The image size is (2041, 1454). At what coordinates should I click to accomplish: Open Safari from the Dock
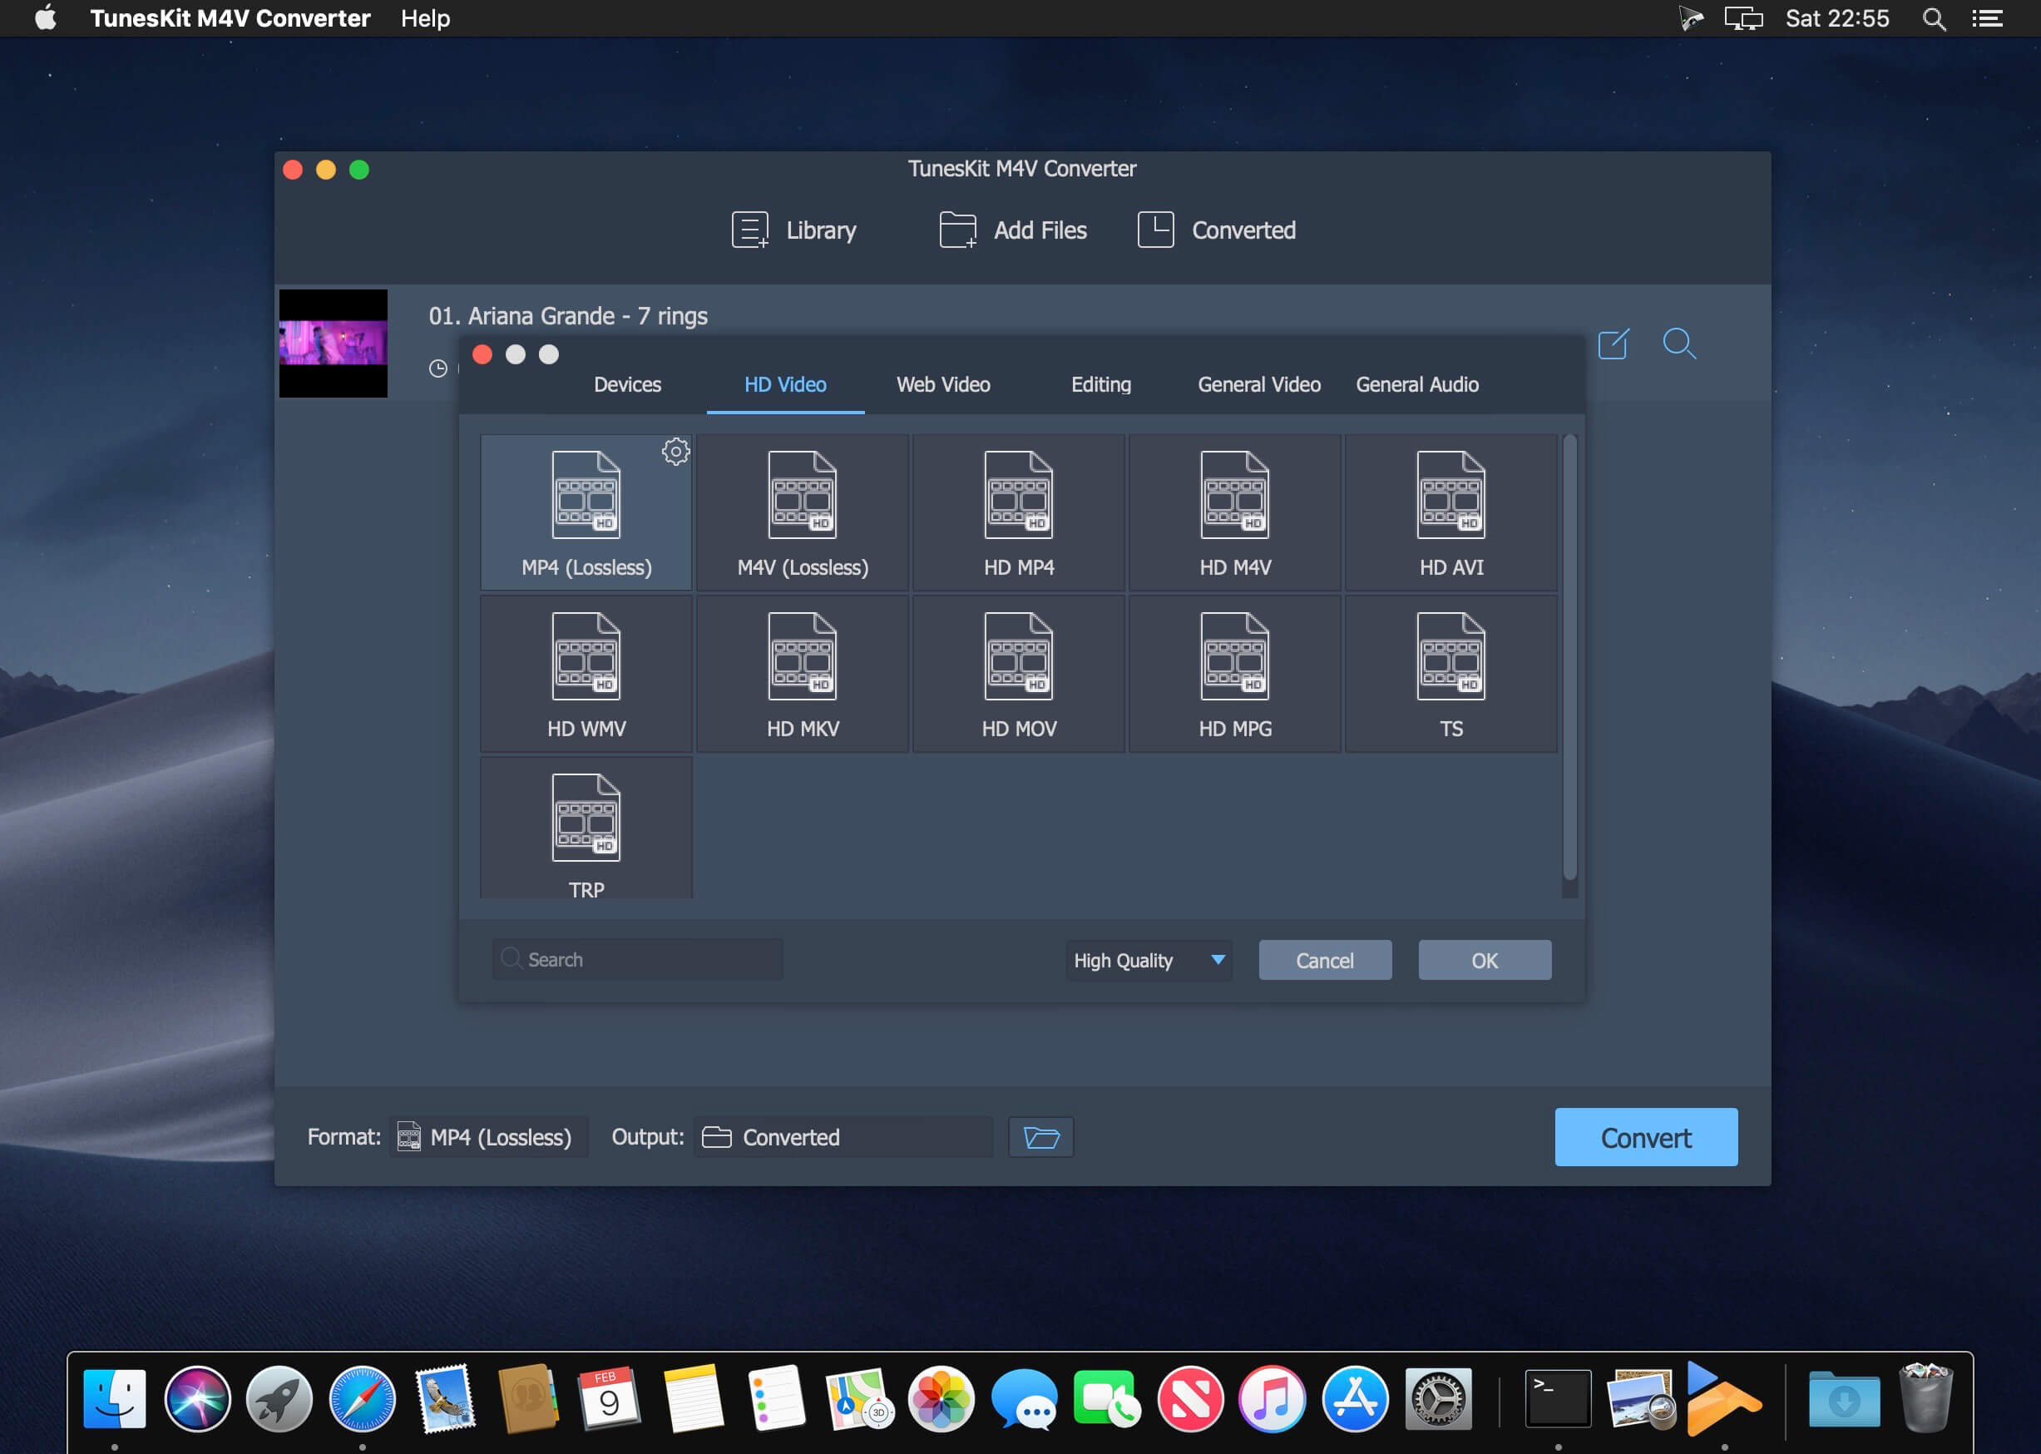(x=362, y=1397)
